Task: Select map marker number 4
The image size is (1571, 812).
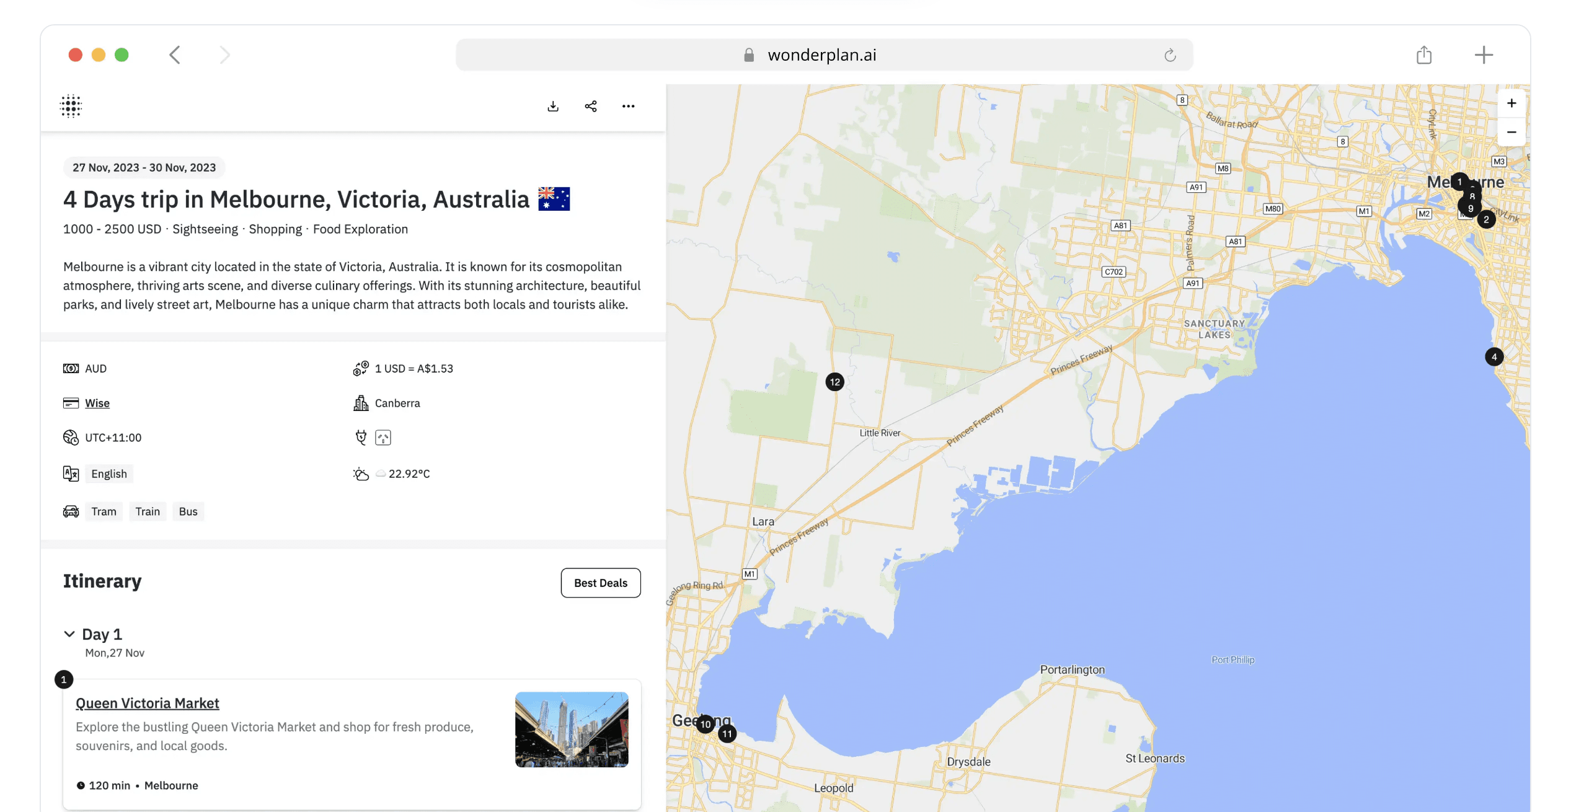Action: pyautogui.click(x=1494, y=357)
